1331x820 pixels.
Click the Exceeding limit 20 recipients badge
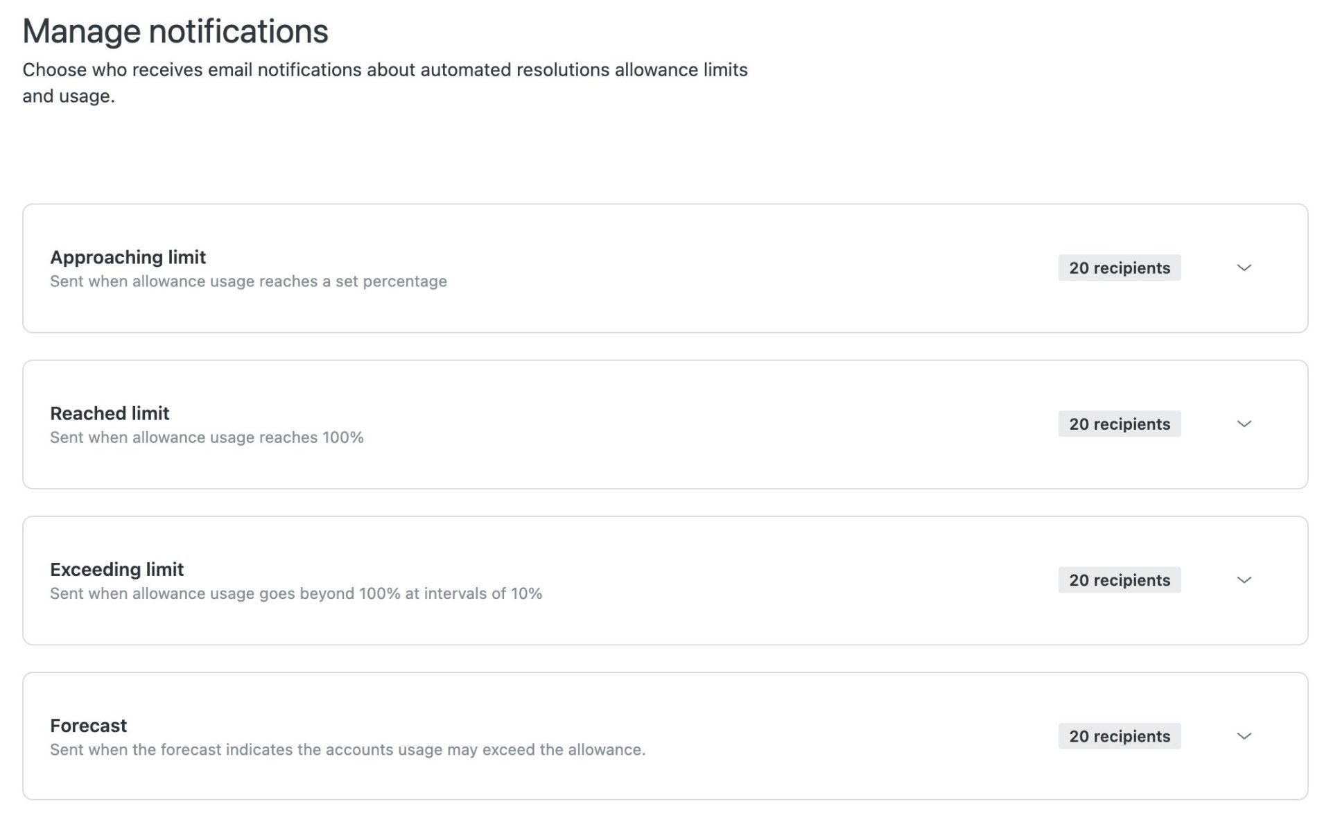(x=1119, y=579)
